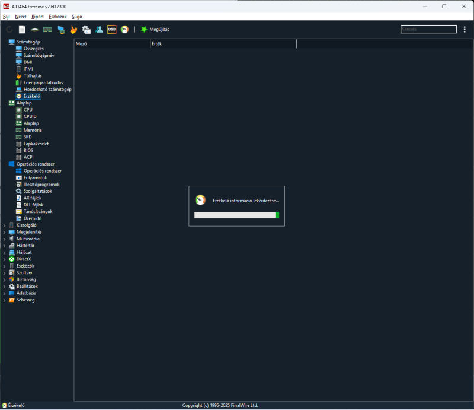This screenshot has width=474, height=410.
Task: Expand the Beállítások node
Action: (x=4, y=287)
